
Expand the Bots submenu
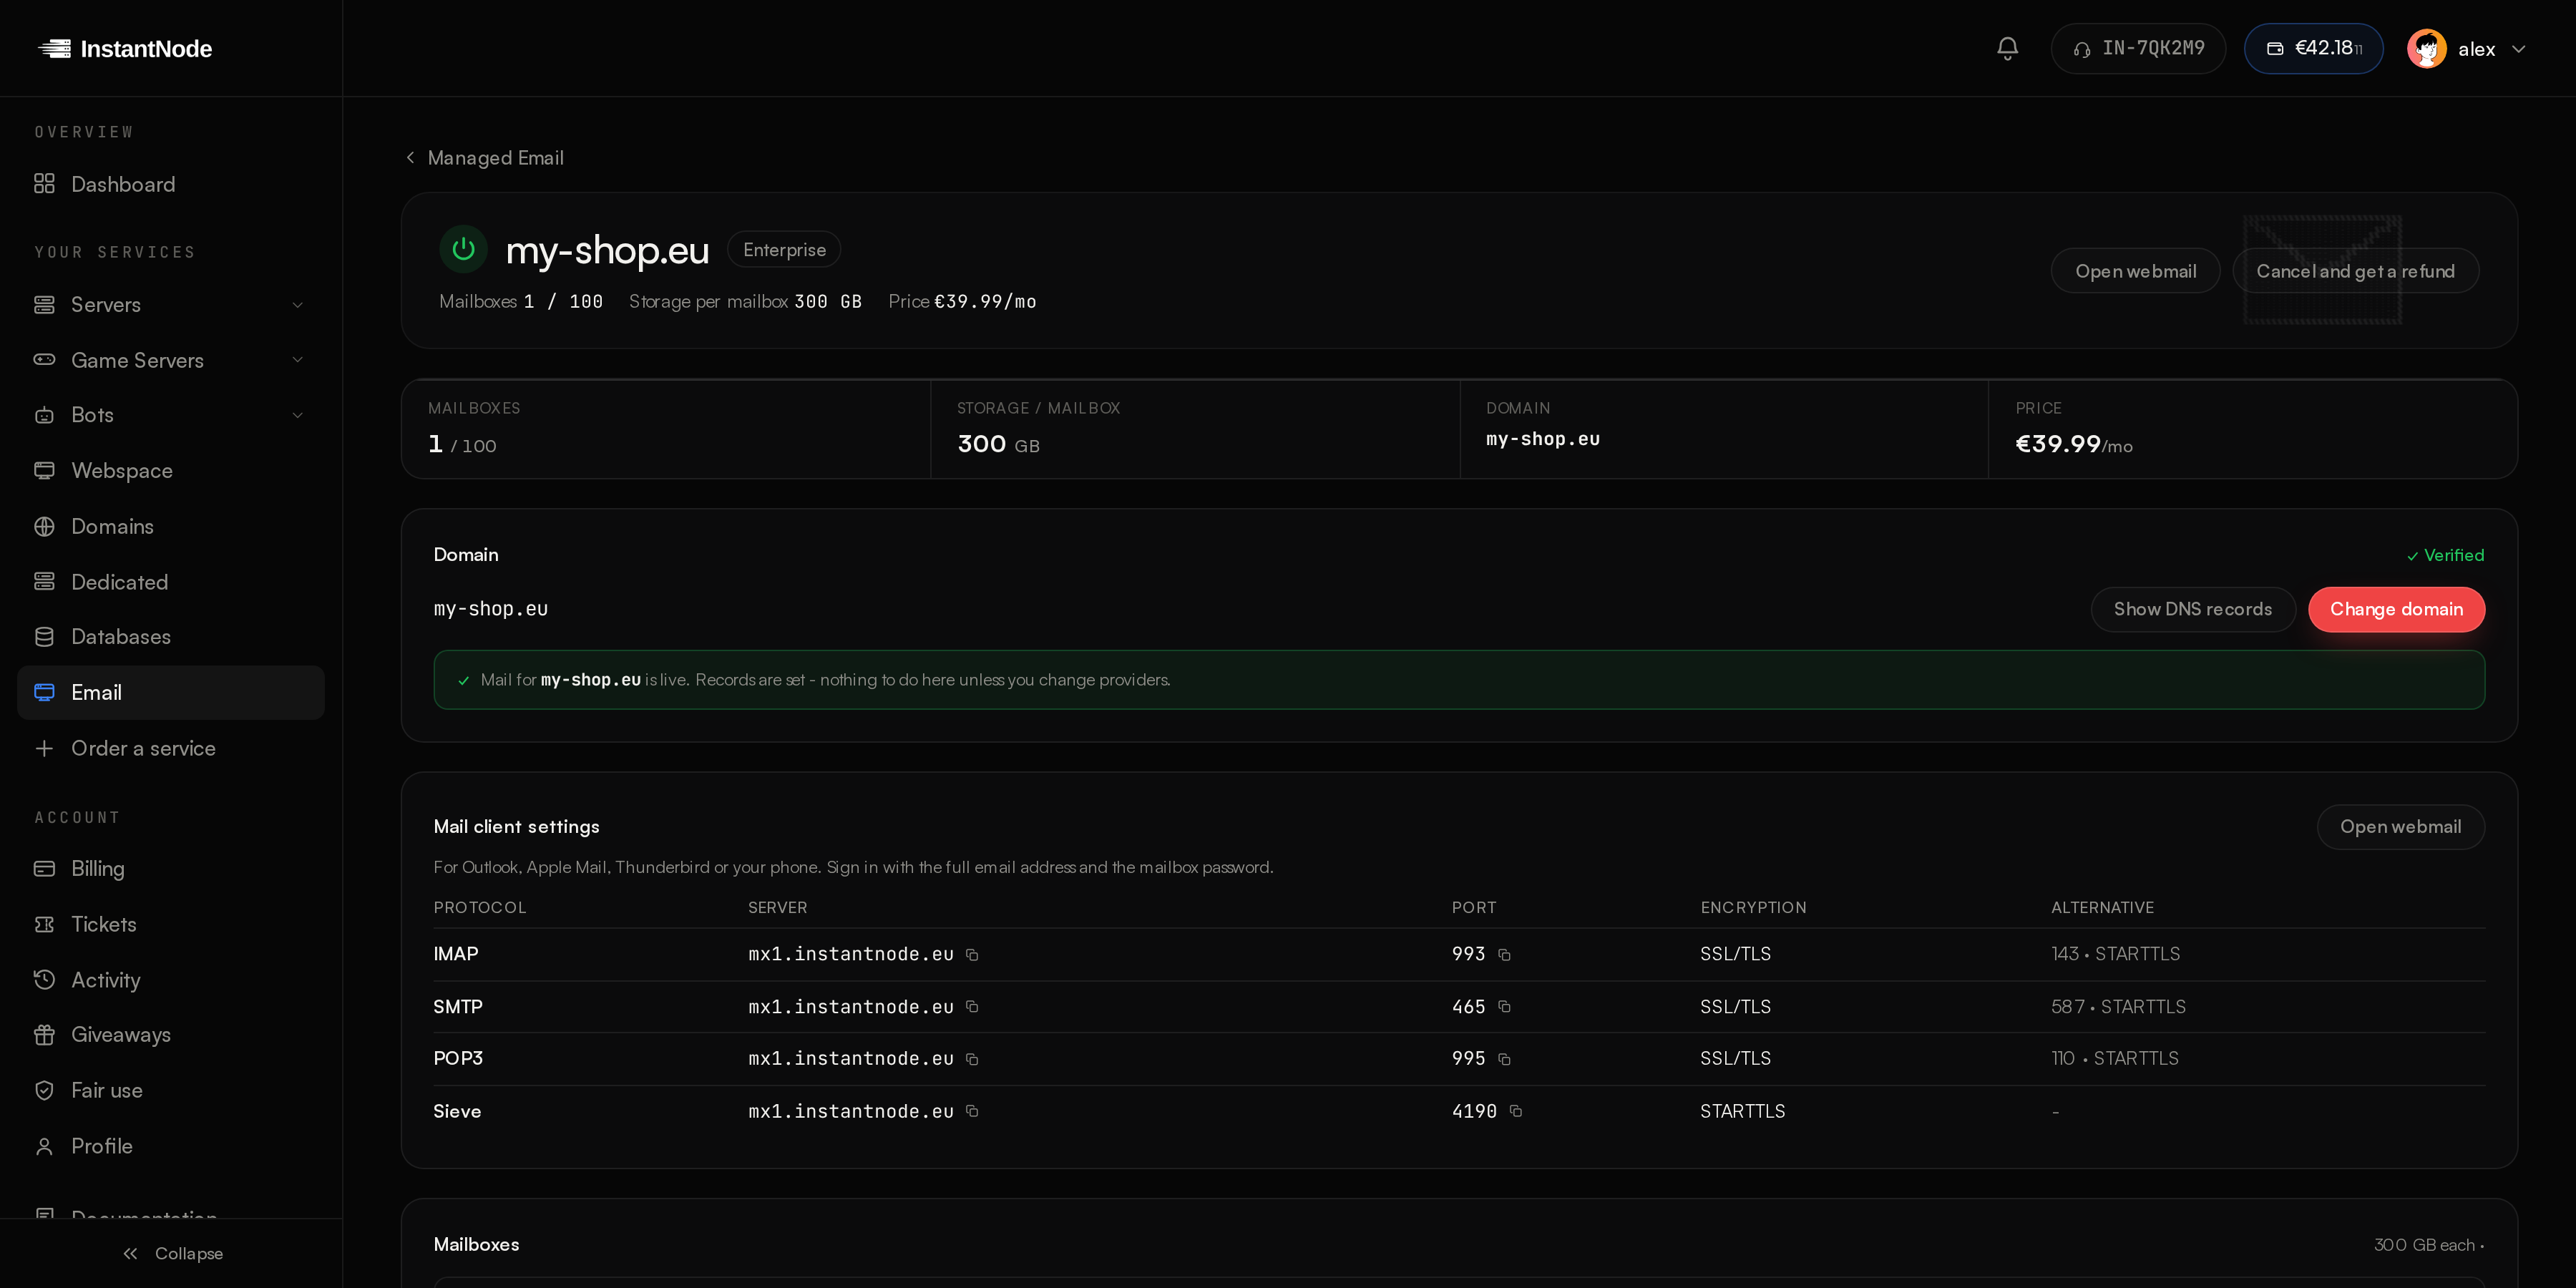(x=297, y=415)
